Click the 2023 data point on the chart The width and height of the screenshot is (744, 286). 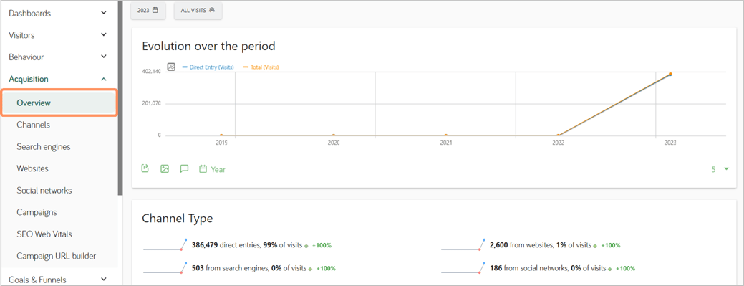pos(670,74)
